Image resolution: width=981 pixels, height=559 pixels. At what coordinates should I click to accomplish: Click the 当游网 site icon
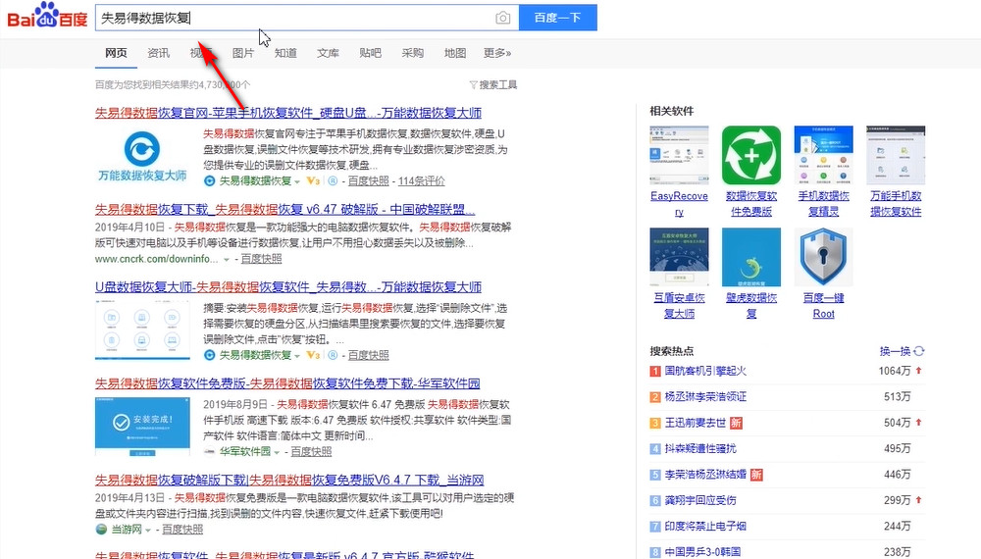pyautogui.click(x=101, y=530)
